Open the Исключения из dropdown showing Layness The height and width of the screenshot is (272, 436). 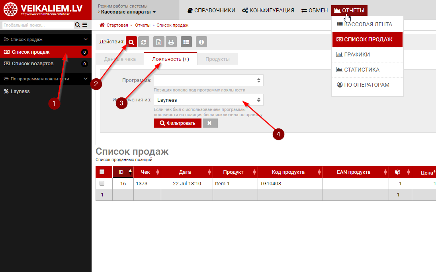point(208,100)
